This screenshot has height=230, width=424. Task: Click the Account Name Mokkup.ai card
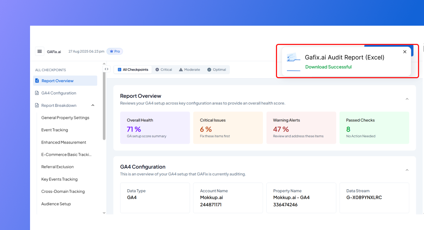coord(228,198)
